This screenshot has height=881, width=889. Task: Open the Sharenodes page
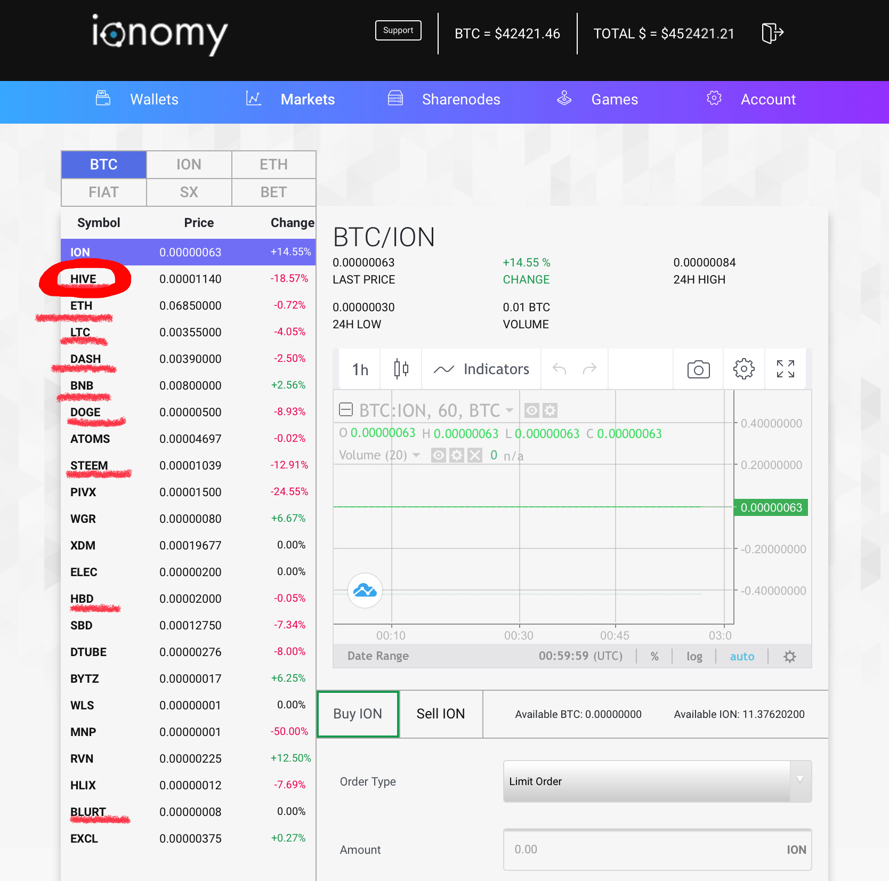(x=461, y=99)
